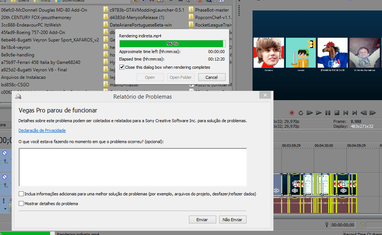
Task: Click compositing parent icon on second video track
Action: point(6,185)
